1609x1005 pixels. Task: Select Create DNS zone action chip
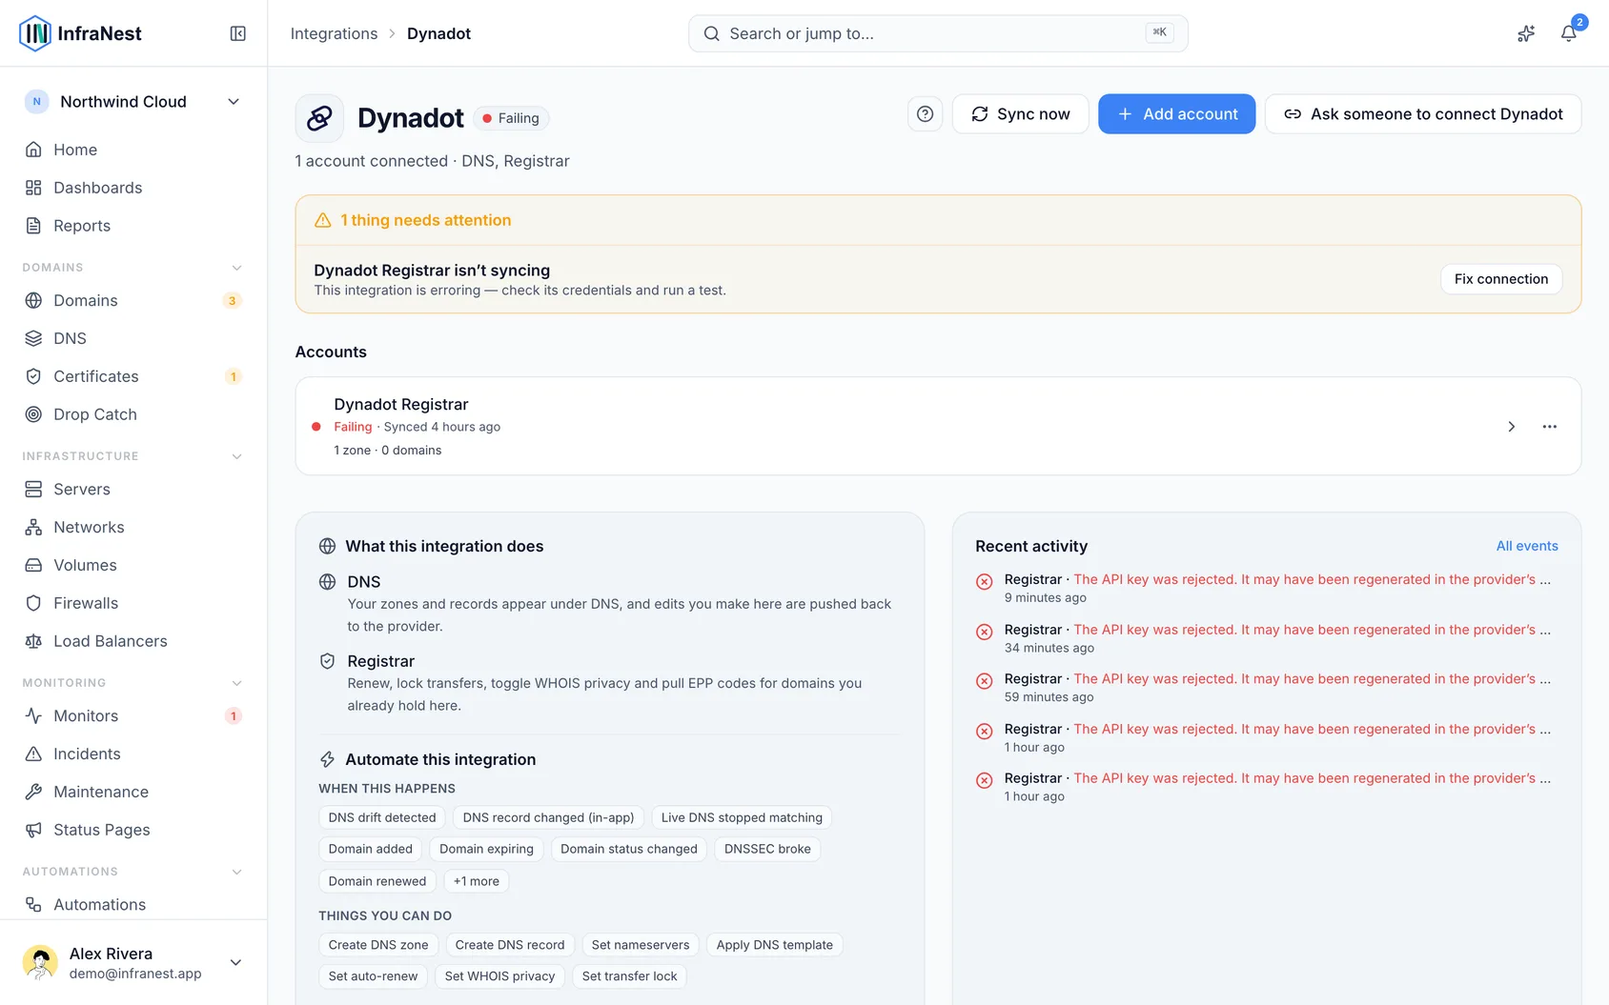tap(378, 945)
